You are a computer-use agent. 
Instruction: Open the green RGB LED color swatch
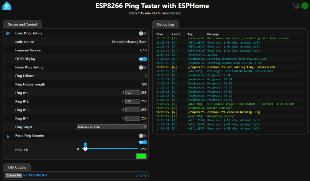pos(141,156)
